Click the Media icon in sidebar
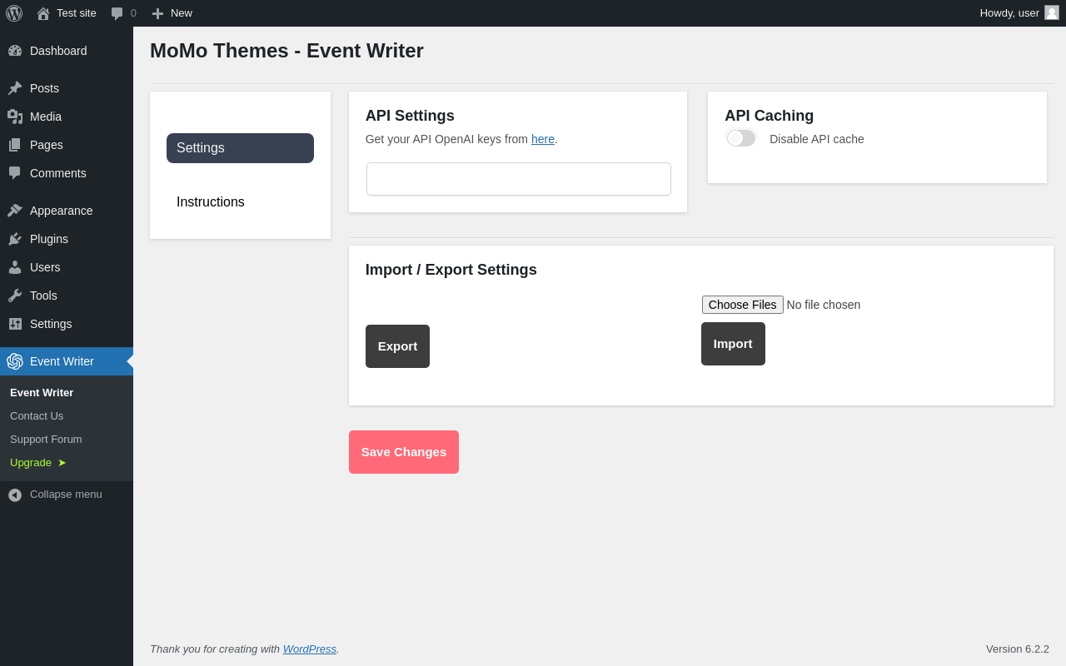This screenshot has height=666, width=1066. 15,117
